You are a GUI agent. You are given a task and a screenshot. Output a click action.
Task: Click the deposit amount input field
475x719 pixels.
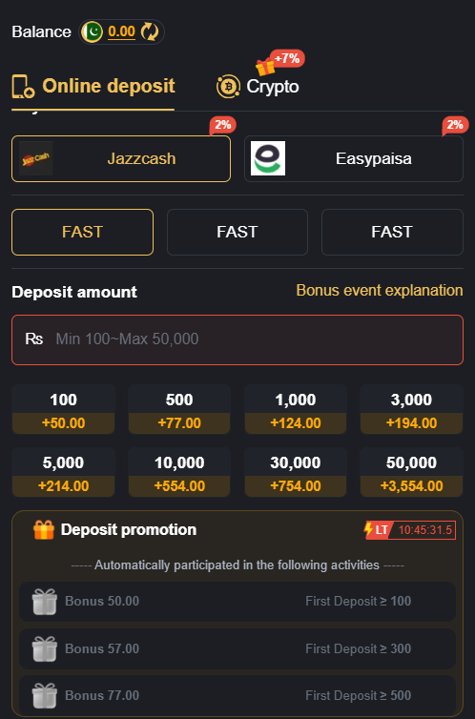237,339
